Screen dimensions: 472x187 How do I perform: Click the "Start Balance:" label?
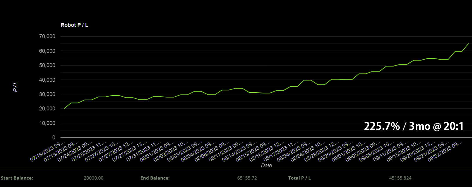pos(17,178)
